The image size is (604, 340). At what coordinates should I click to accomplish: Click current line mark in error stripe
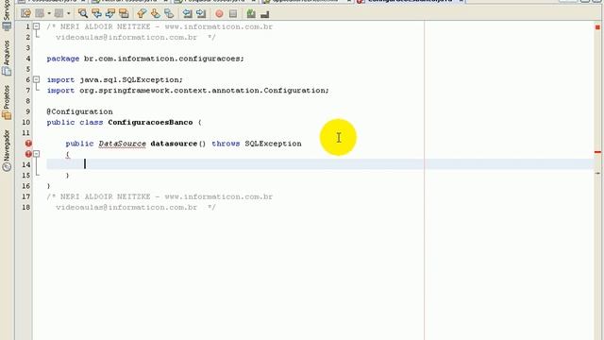click(x=597, y=173)
